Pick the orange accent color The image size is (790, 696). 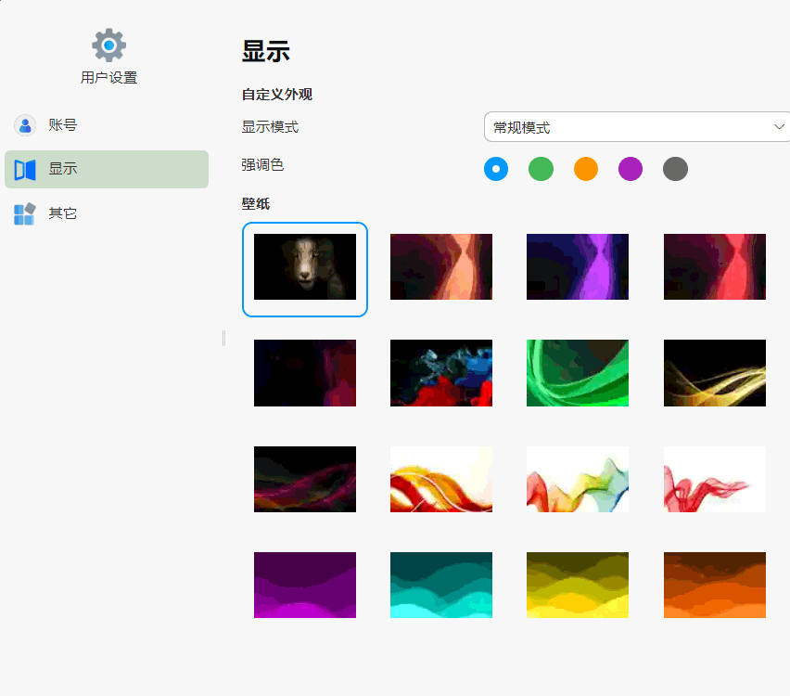click(586, 169)
